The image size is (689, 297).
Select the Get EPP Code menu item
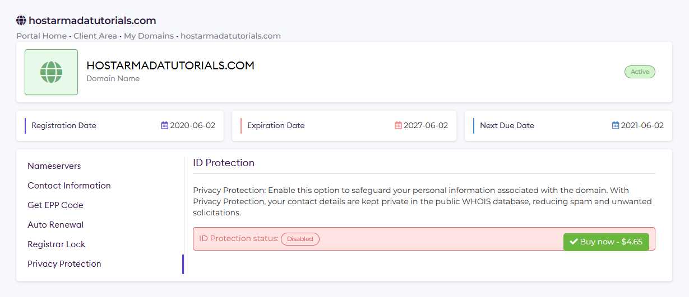[x=56, y=205]
